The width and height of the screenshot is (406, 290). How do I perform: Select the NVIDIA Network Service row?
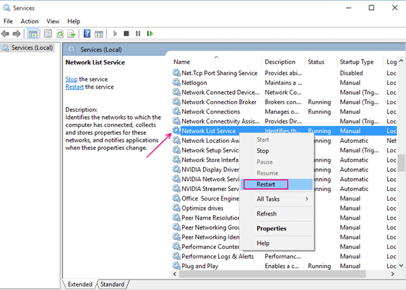[x=284, y=179]
